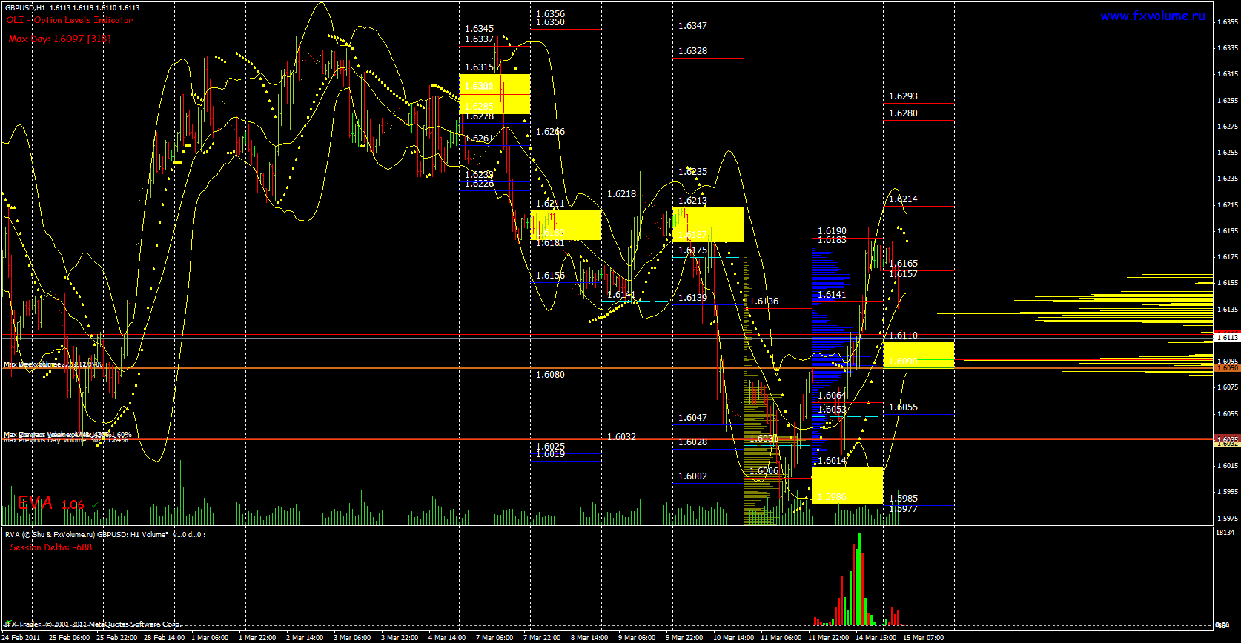Select the 1.6293 level label
This screenshot has width=1241, height=643.
coord(903,96)
